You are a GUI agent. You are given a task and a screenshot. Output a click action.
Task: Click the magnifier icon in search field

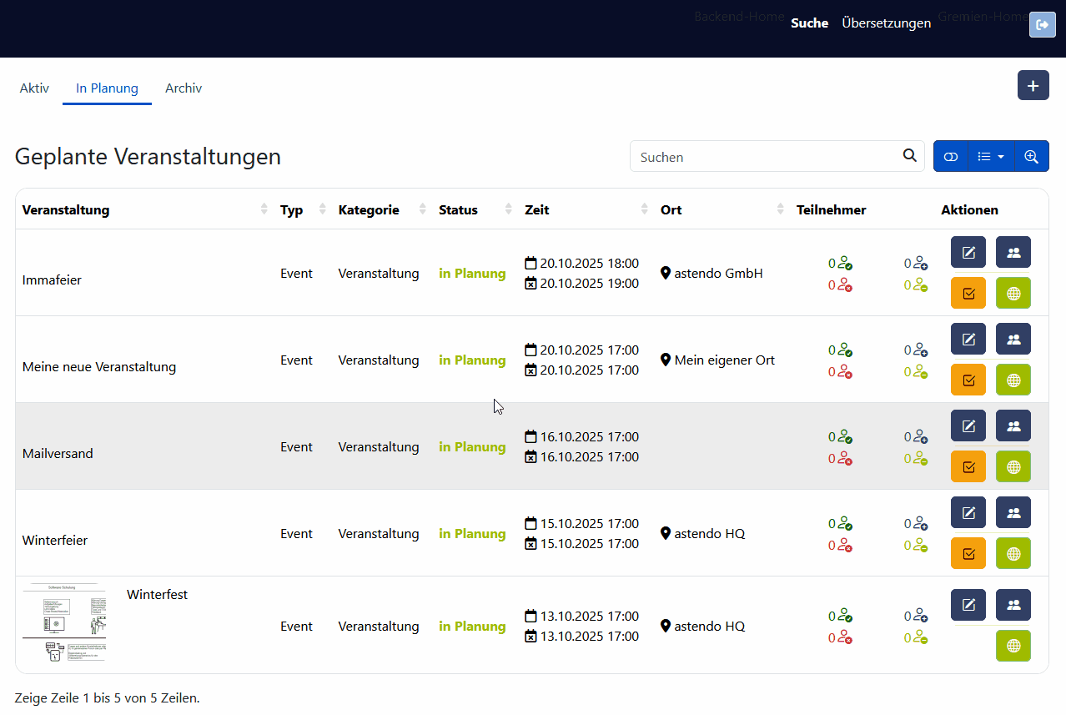tap(909, 156)
